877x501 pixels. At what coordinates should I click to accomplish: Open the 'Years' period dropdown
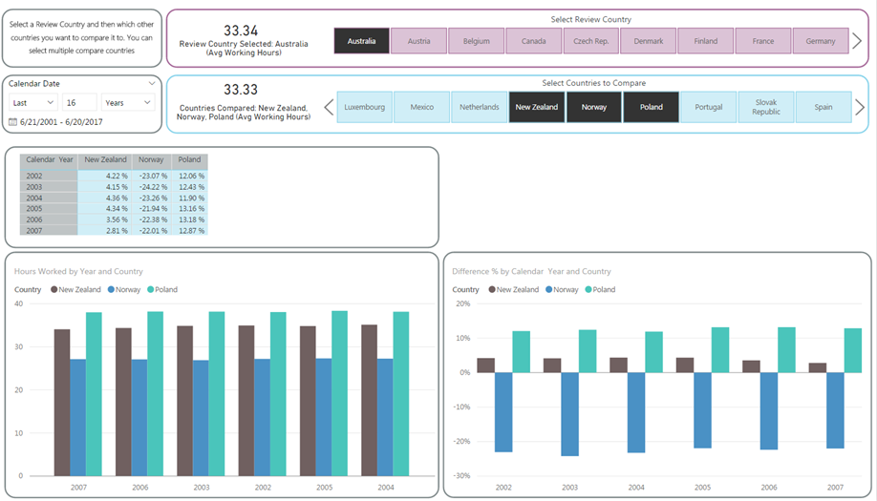(x=127, y=103)
